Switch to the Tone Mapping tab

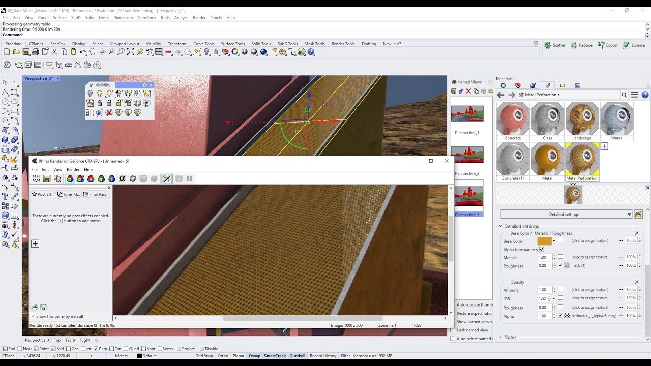pos(69,194)
